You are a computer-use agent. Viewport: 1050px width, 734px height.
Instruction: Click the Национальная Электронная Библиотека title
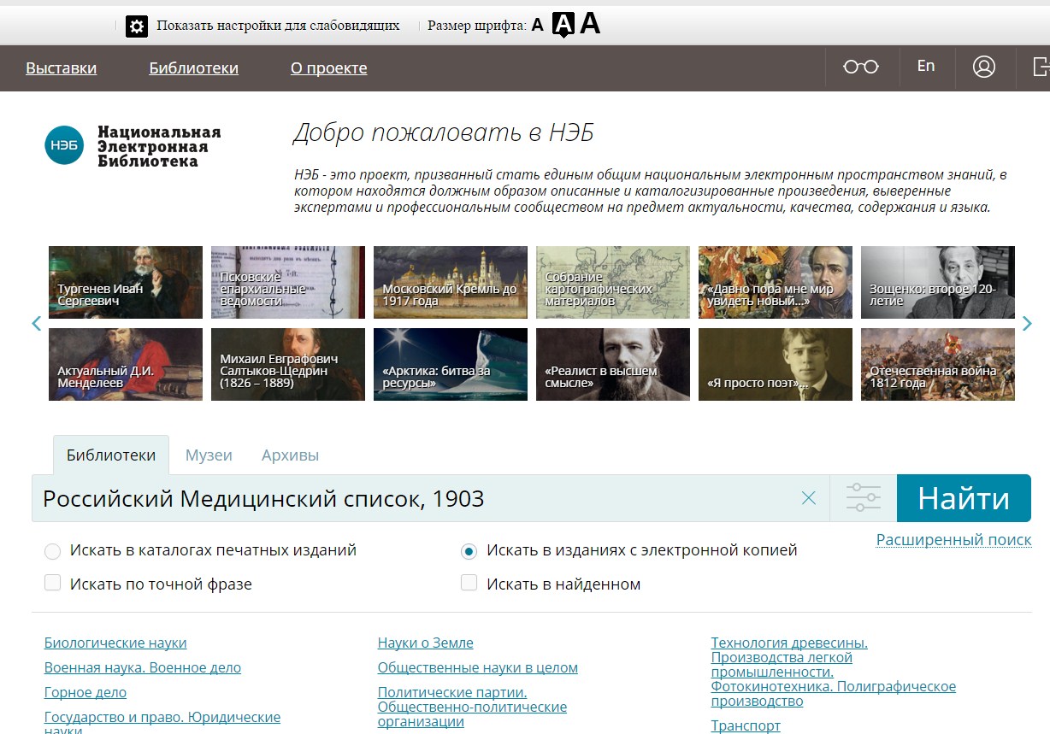coord(159,146)
